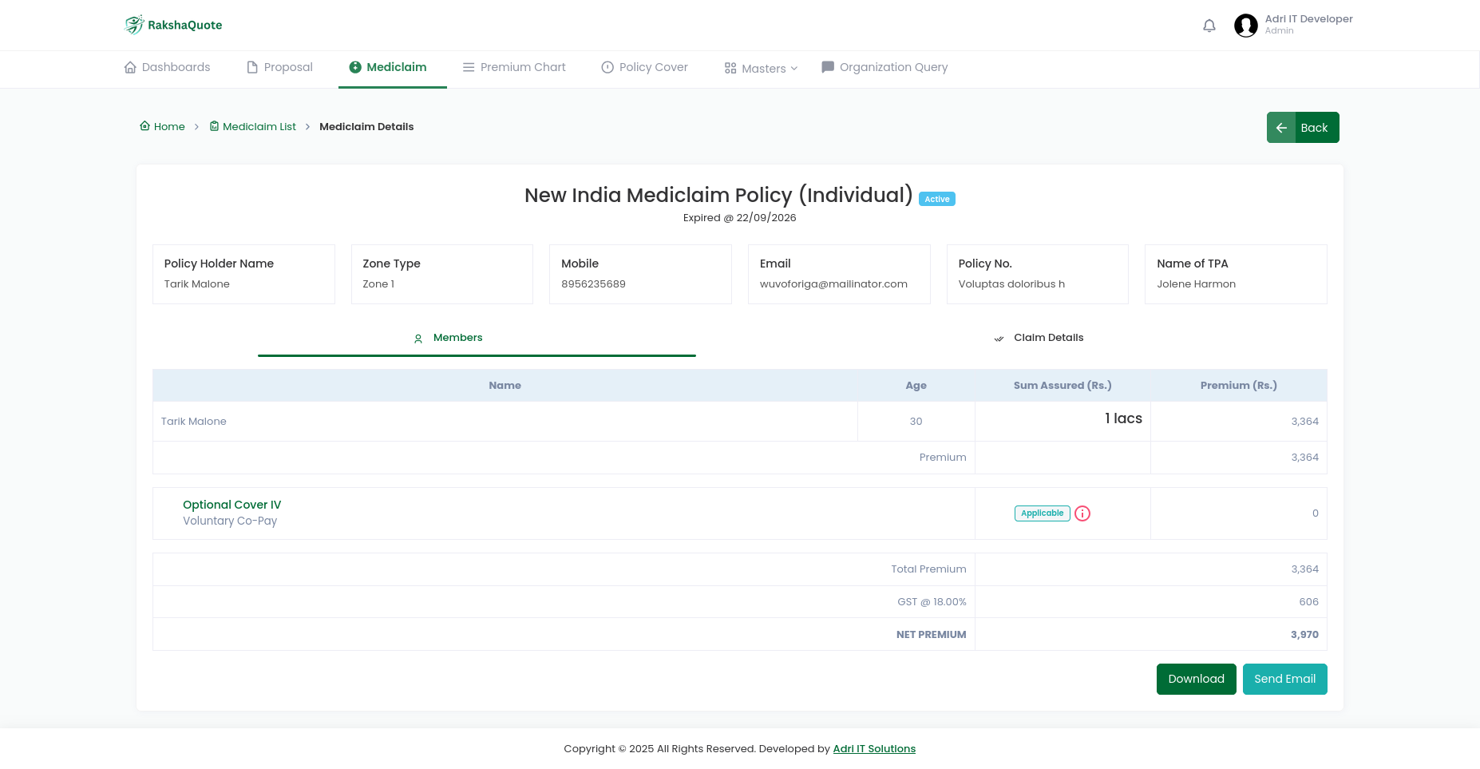This screenshot has width=1480, height=769.
Task: Open the Proposal menu item
Action: click(x=280, y=67)
